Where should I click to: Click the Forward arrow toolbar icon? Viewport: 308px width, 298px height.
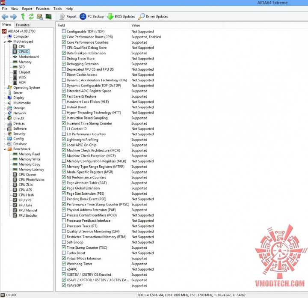tap(14, 17)
